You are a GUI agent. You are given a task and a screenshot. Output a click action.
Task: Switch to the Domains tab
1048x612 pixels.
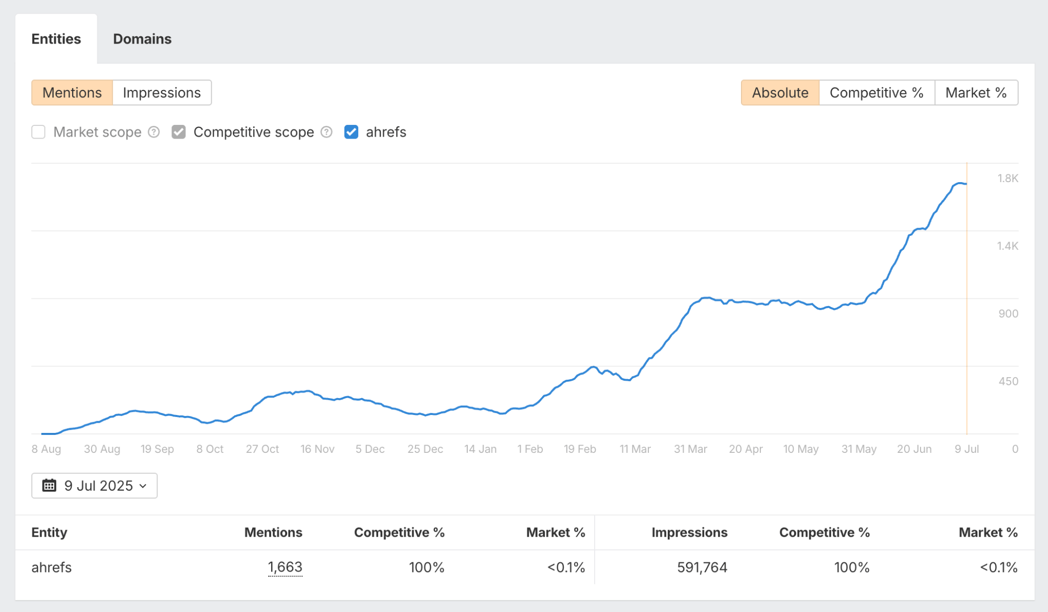pyautogui.click(x=142, y=38)
